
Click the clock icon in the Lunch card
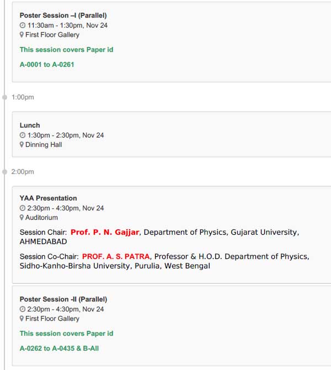click(23, 135)
